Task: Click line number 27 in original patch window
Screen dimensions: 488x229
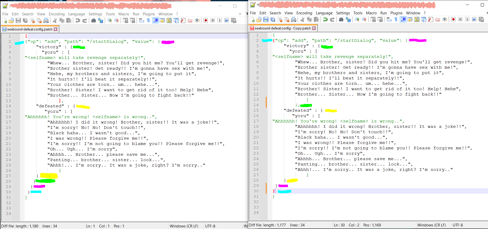Action: tap(8, 176)
